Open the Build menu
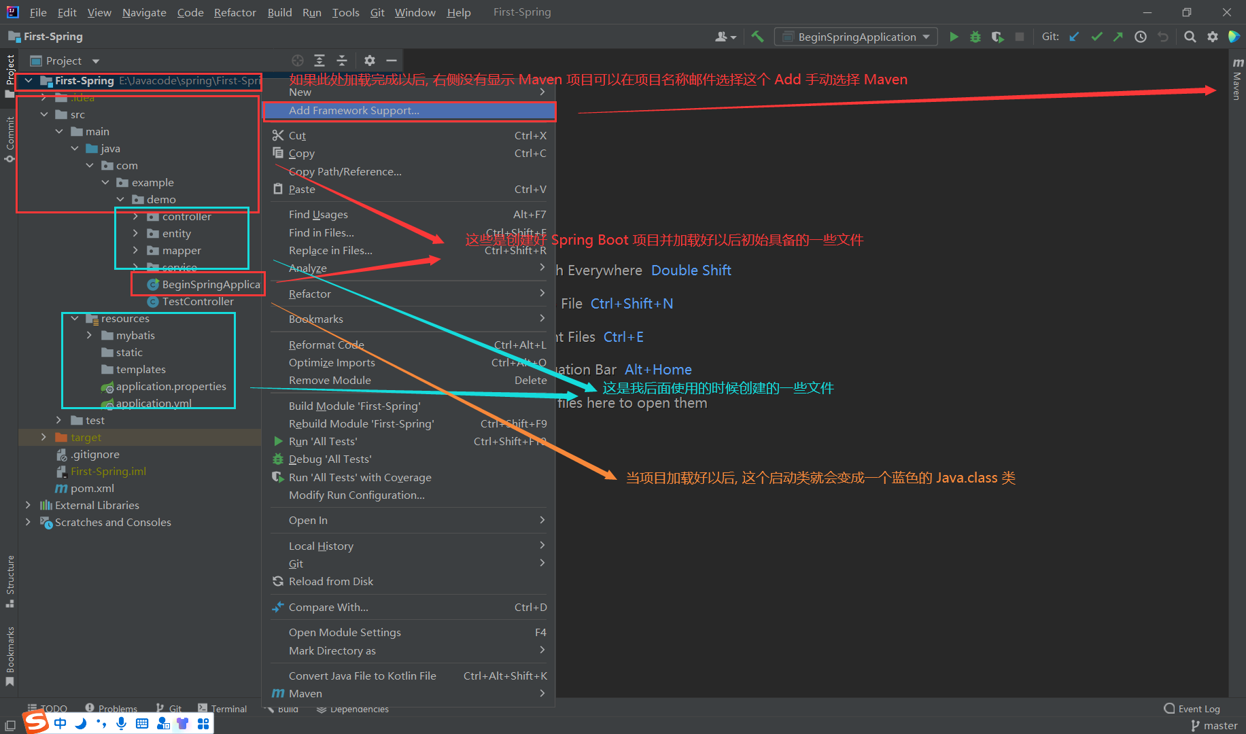This screenshot has height=734, width=1246. click(x=279, y=12)
